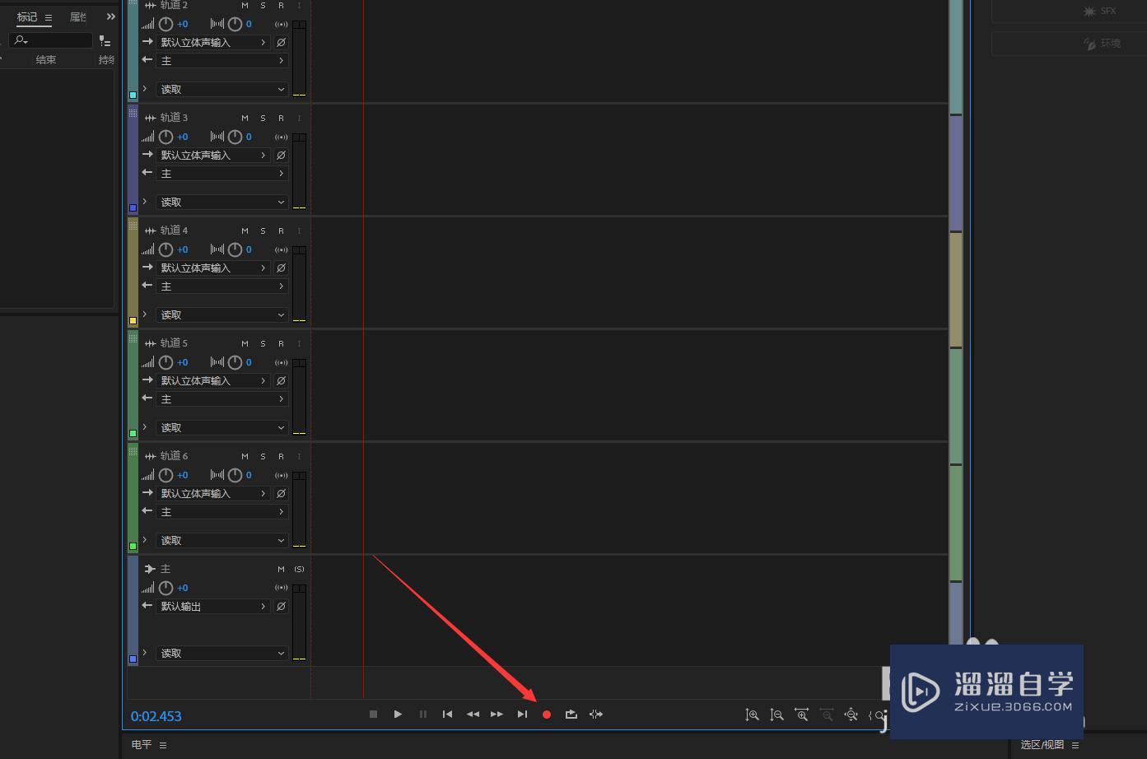Open track 4 output dropdown 主
The image size is (1147, 759).
pyautogui.click(x=221, y=286)
